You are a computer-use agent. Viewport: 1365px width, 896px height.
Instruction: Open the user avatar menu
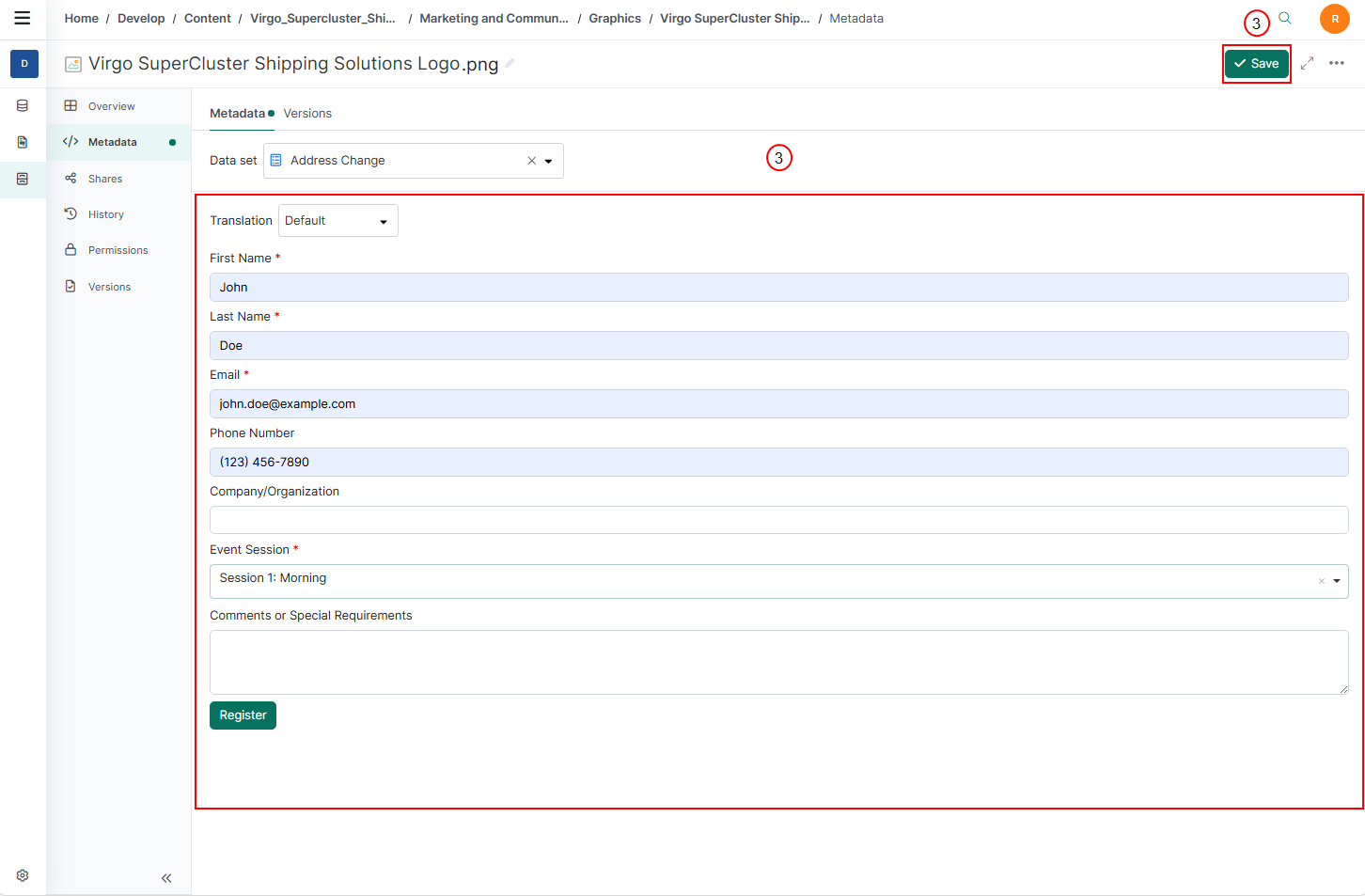(1334, 19)
